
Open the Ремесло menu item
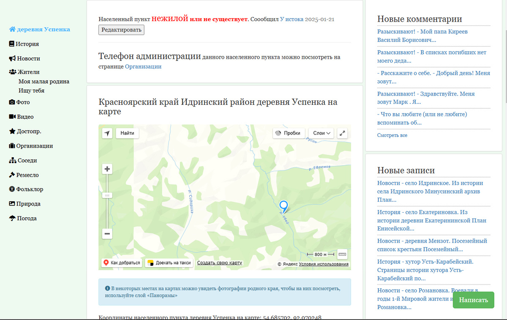pos(27,175)
